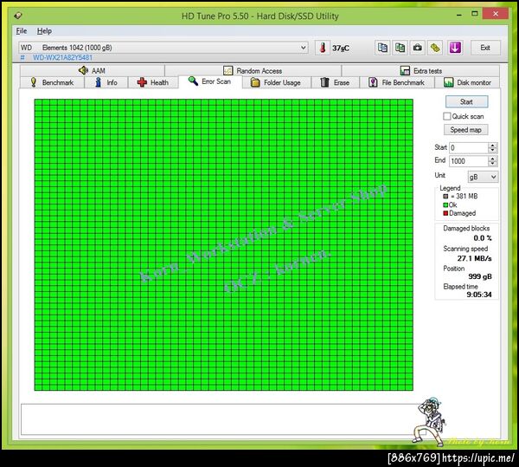
Task: Click the 27.1 MB/s scanning speed value
Action: coord(474,258)
